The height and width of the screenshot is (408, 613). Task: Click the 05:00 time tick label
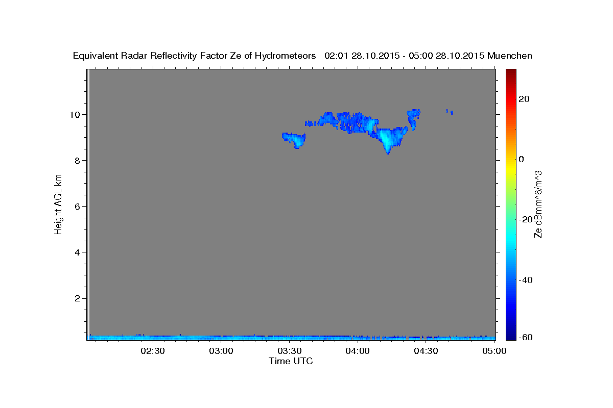tap(494, 351)
